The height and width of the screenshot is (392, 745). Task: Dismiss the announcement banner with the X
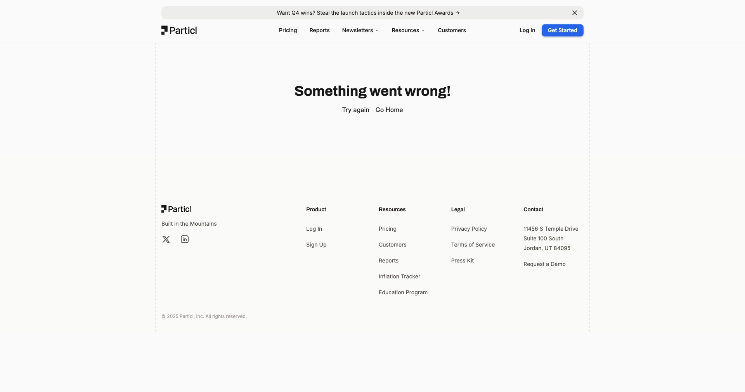point(575,13)
